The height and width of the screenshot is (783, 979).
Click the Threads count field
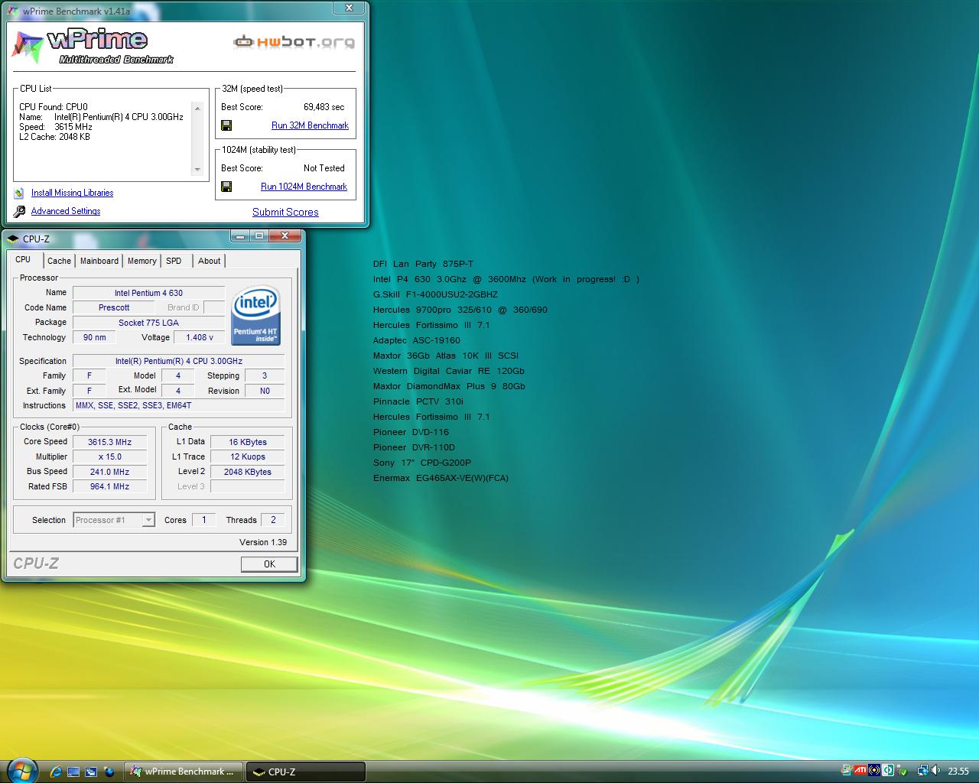click(x=273, y=520)
